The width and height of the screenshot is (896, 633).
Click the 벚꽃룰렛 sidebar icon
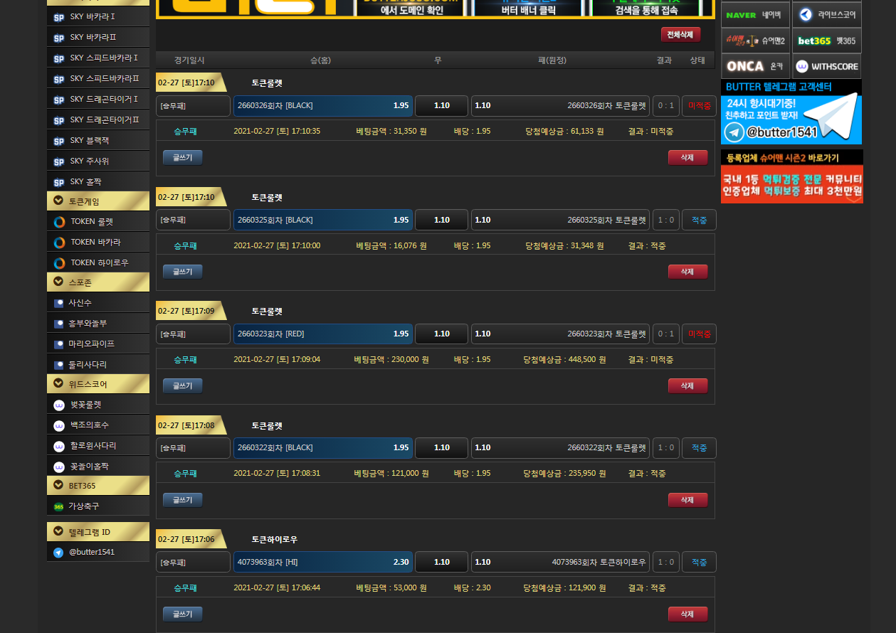point(59,405)
